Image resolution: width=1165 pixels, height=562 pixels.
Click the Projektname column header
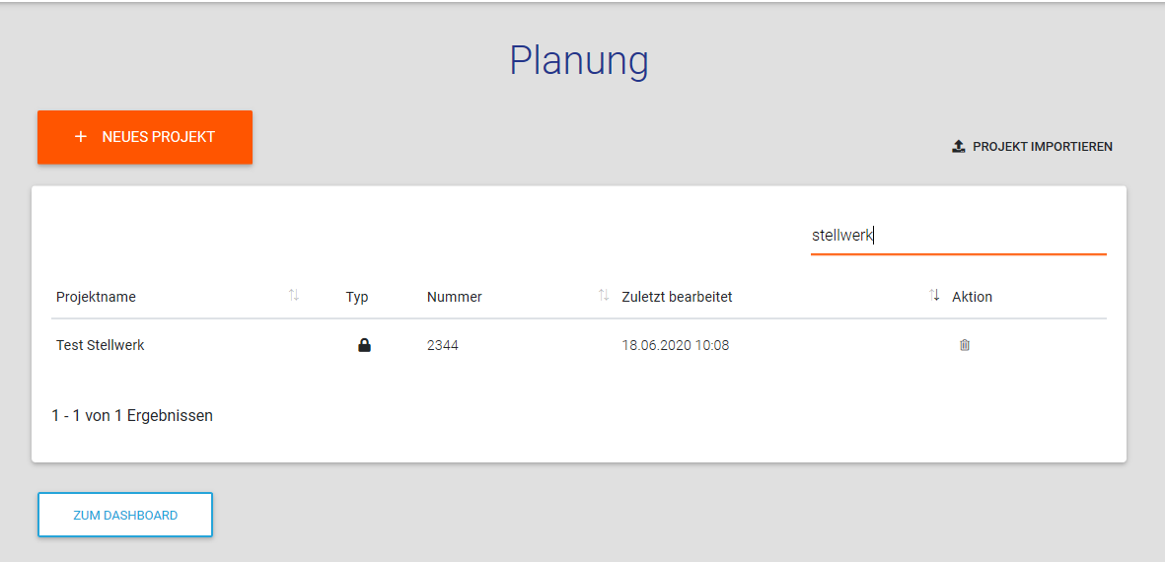(x=96, y=297)
